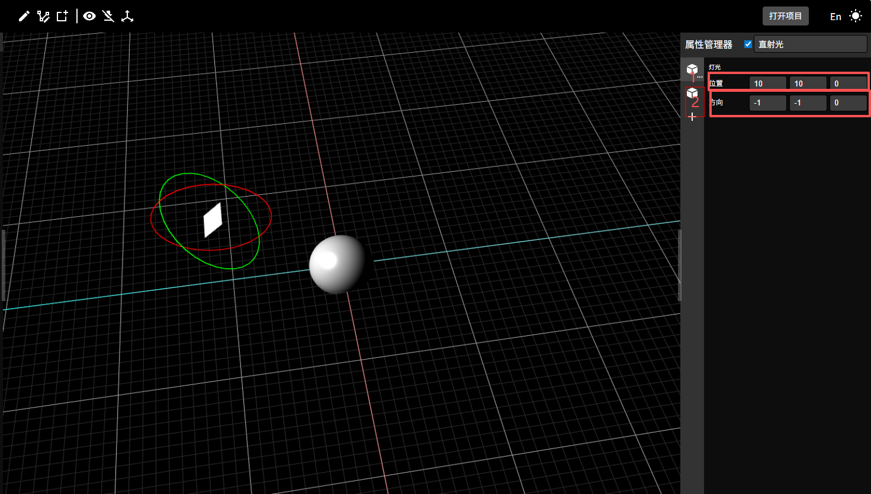Click the plus icon to add component

click(x=692, y=117)
